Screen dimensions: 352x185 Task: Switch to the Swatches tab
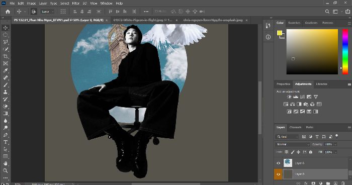pyautogui.click(x=294, y=23)
